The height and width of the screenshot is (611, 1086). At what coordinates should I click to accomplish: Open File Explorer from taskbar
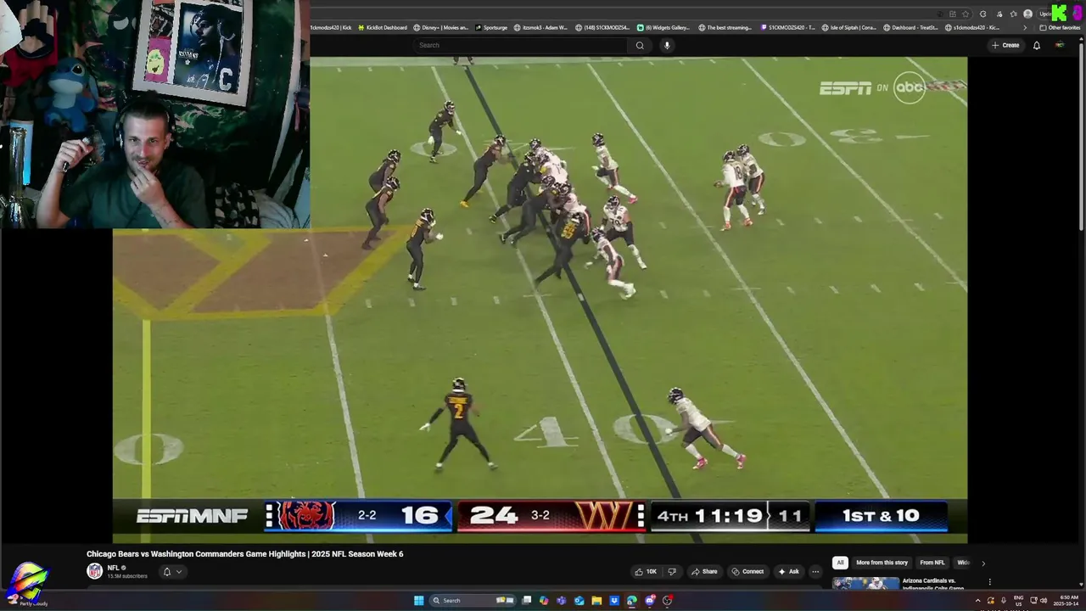pos(596,601)
